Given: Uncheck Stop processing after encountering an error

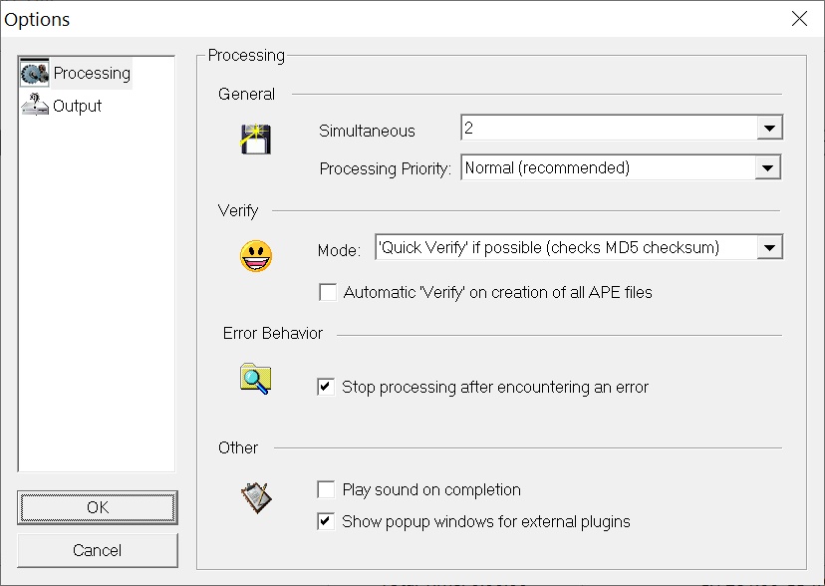Looking at the screenshot, I should coord(326,387).
